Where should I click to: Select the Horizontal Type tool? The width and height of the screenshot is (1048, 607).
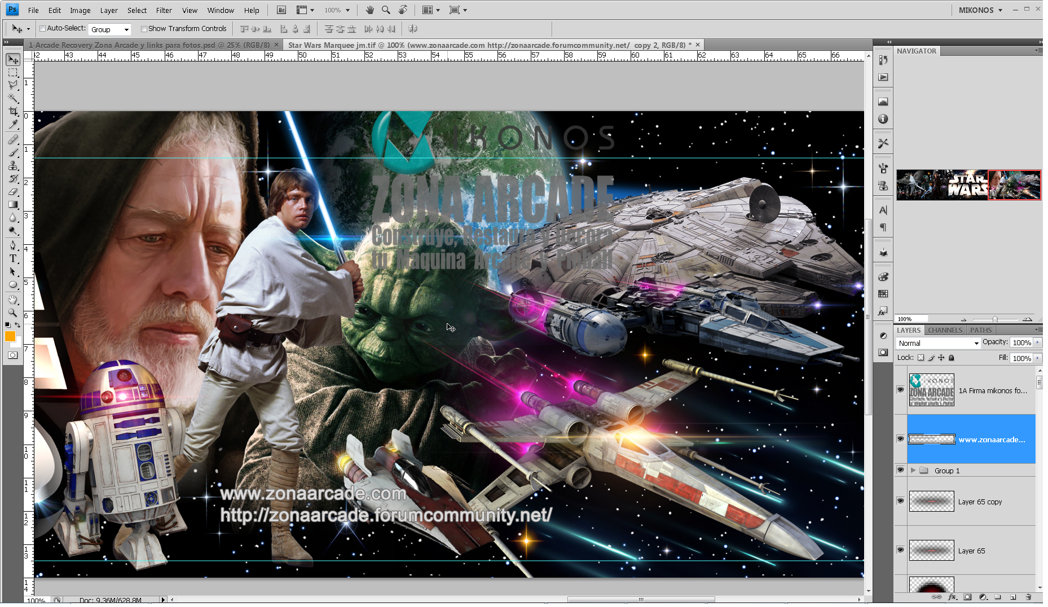point(13,258)
